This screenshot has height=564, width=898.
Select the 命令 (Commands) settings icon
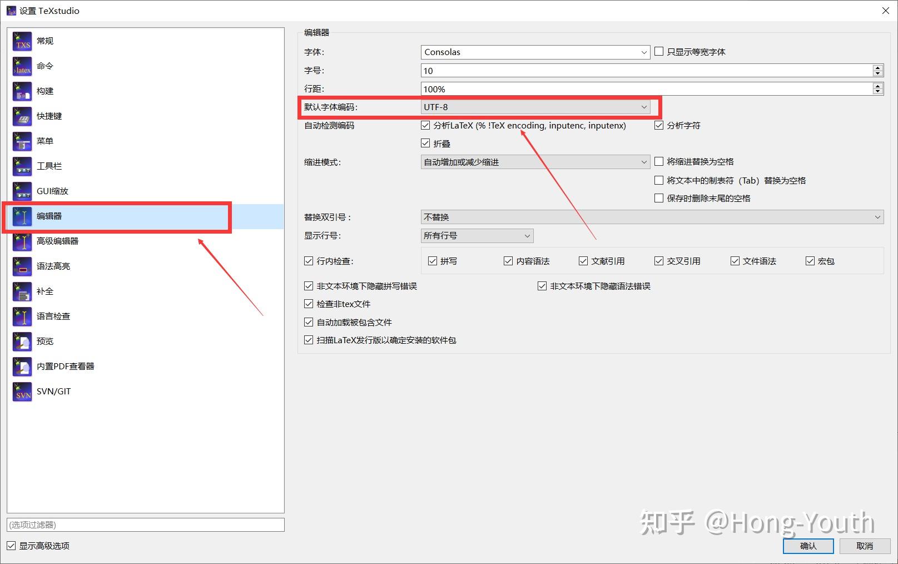pos(44,66)
